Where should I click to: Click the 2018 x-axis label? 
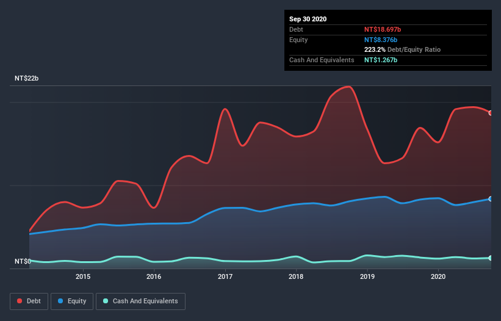click(296, 276)
